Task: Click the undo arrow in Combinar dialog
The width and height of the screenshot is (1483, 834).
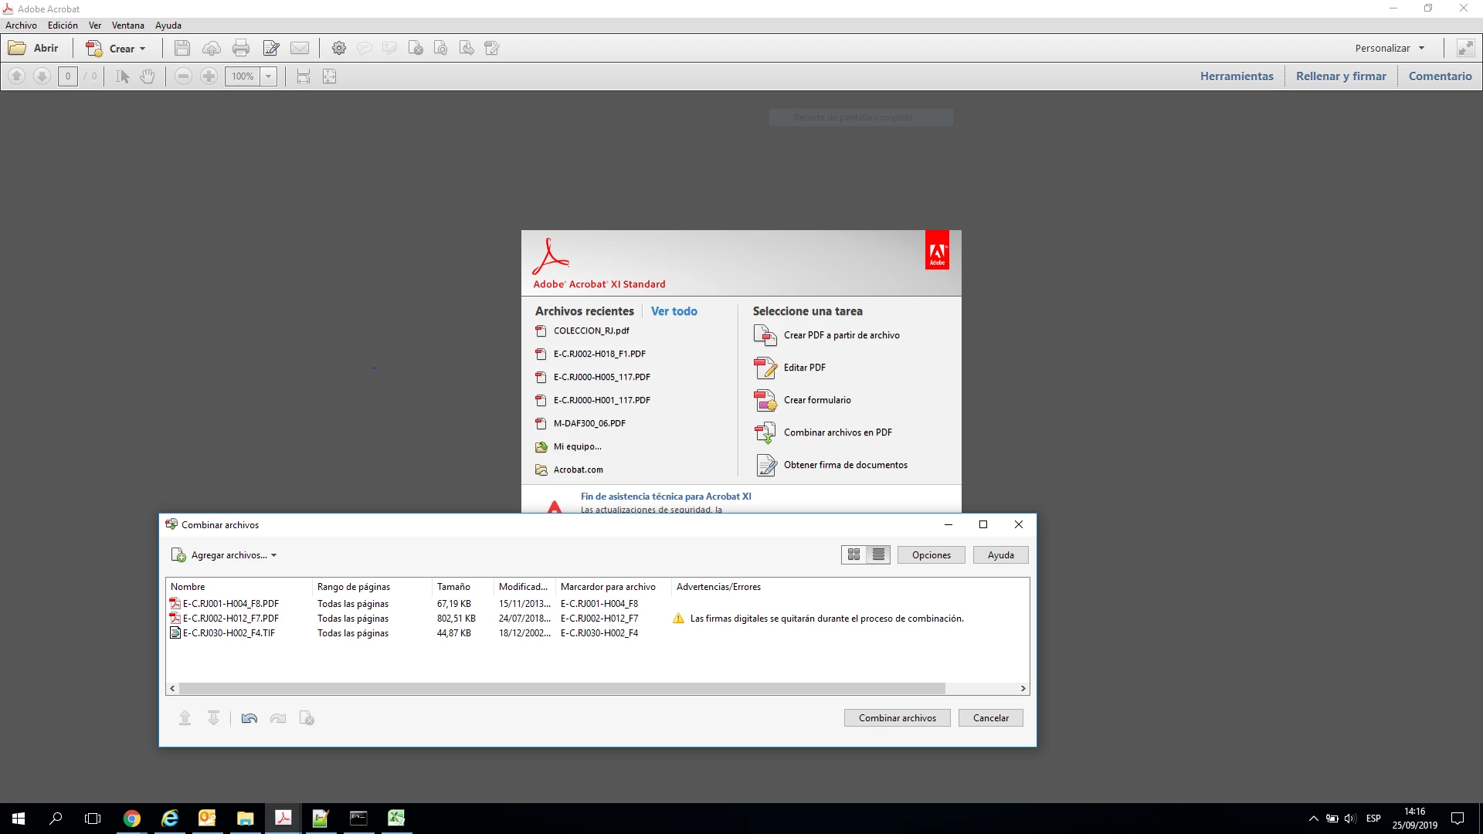Action: (x=249, y=719)
